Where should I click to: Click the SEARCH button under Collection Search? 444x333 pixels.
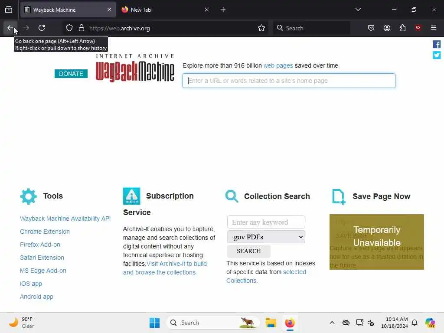248,251
